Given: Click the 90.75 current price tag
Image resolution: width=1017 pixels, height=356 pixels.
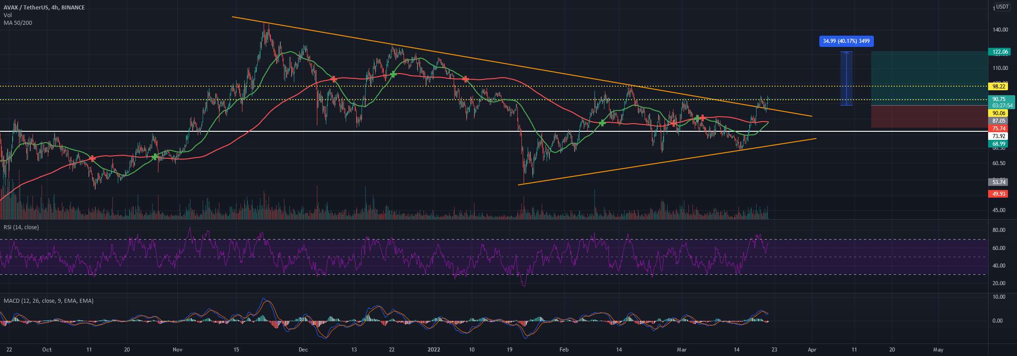Looking at the screenshot, I should point(1001,102).
